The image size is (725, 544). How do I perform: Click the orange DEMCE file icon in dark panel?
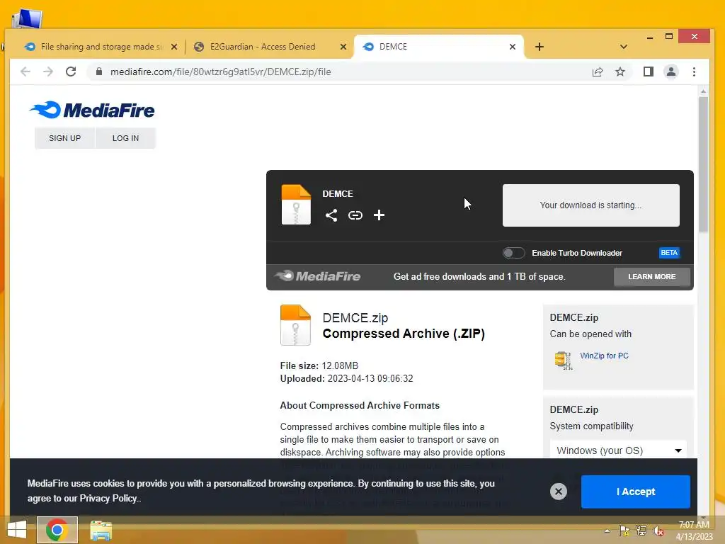coord(296,205)
